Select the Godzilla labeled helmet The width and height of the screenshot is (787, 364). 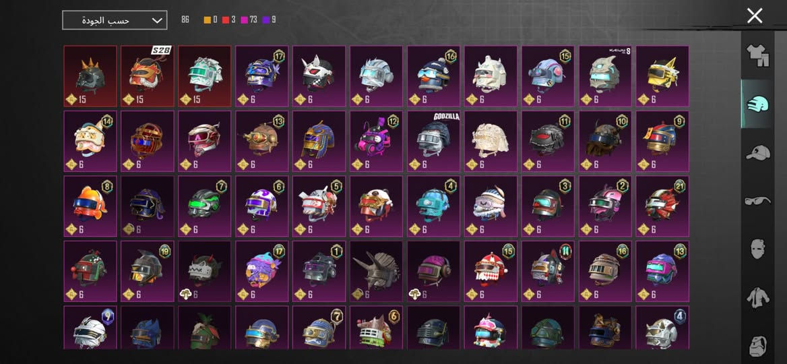(x=434, y=141)
